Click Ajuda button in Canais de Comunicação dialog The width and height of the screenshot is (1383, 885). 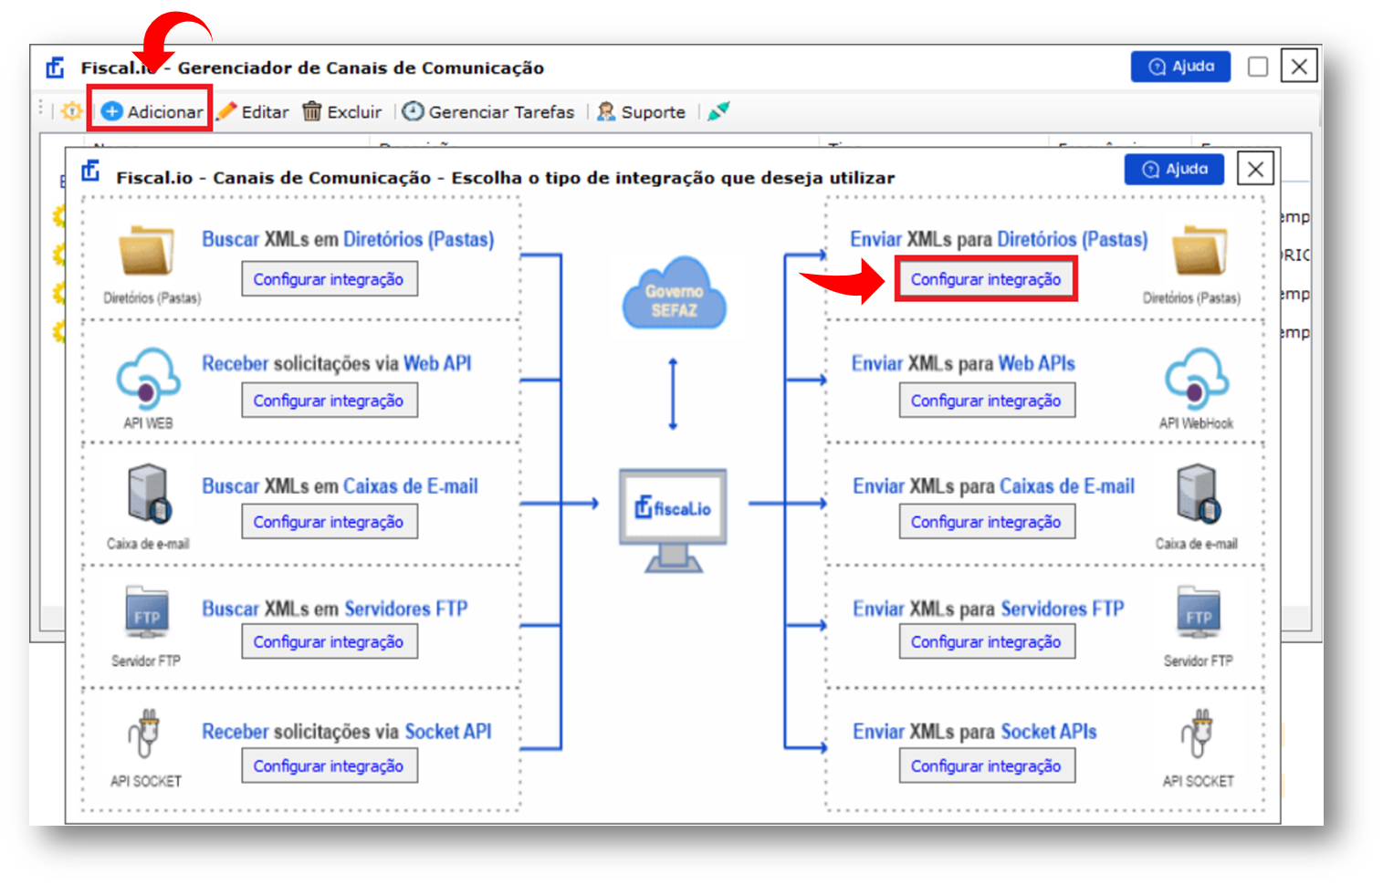coord(1174,169)
